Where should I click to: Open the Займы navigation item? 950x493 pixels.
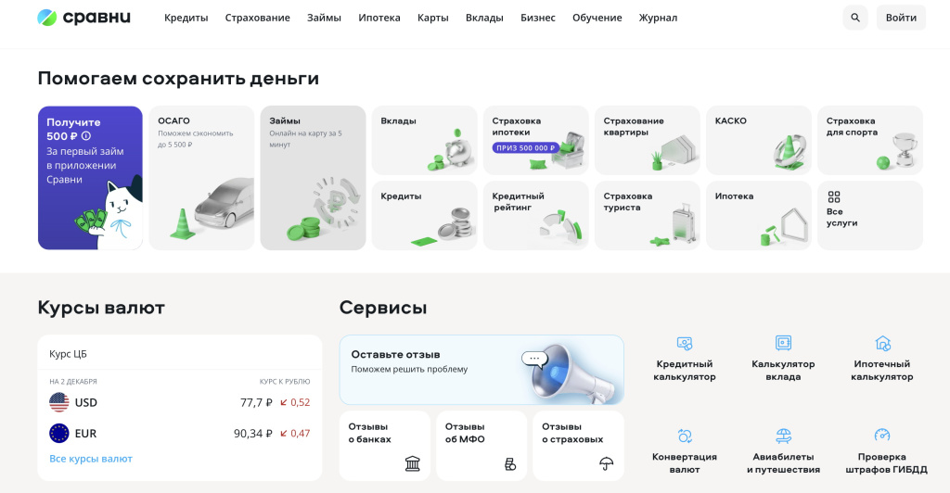point(324,18)
